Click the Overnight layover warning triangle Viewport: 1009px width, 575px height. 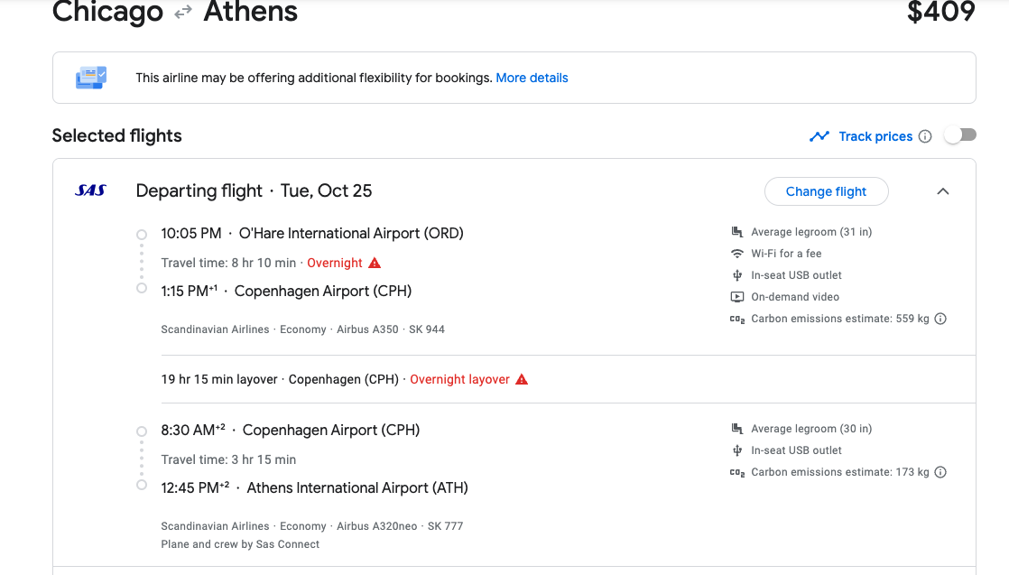522,379
